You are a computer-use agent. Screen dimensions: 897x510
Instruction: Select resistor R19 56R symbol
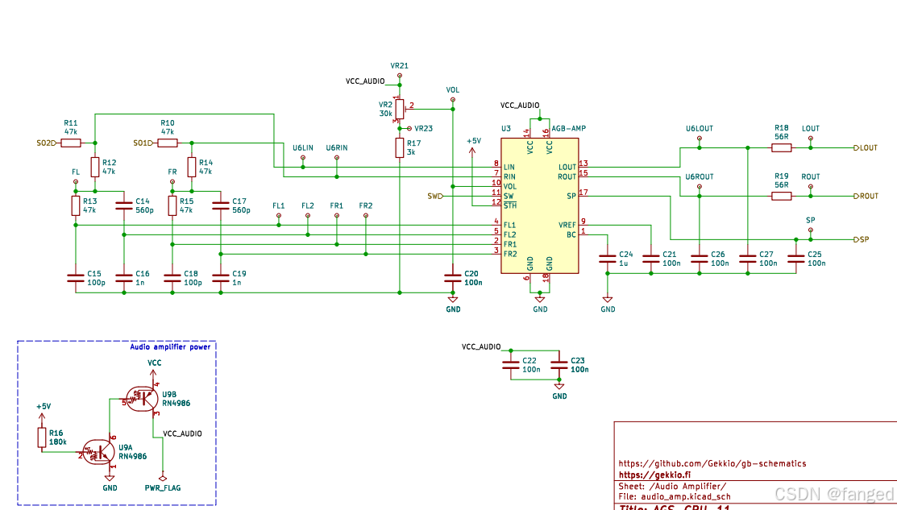(782, 196)
